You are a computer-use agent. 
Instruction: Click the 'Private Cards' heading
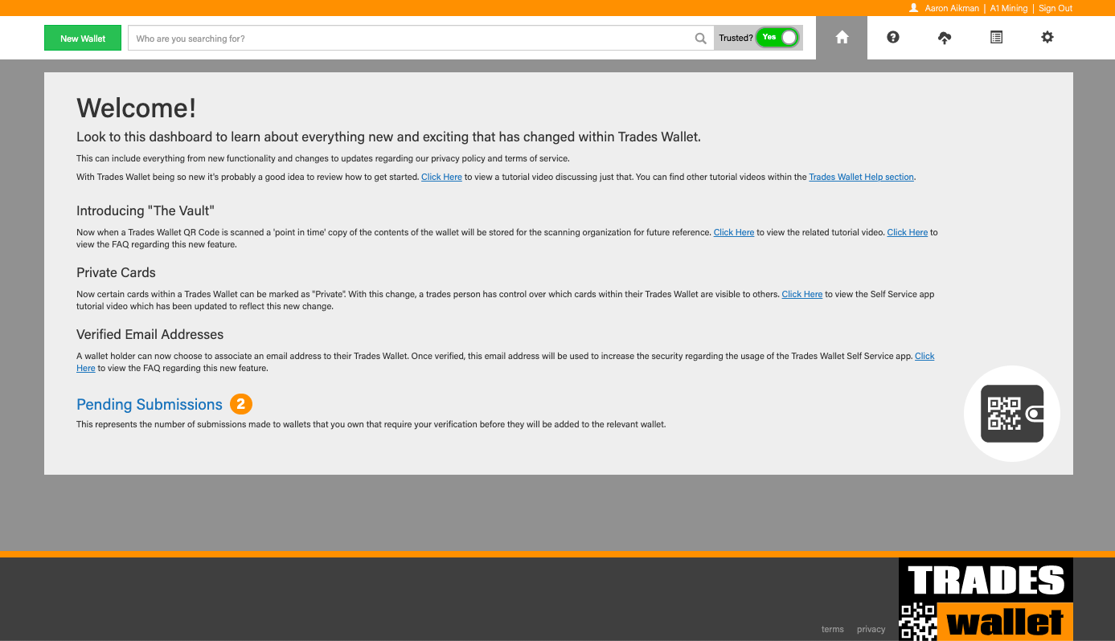(x=116, y=272)
